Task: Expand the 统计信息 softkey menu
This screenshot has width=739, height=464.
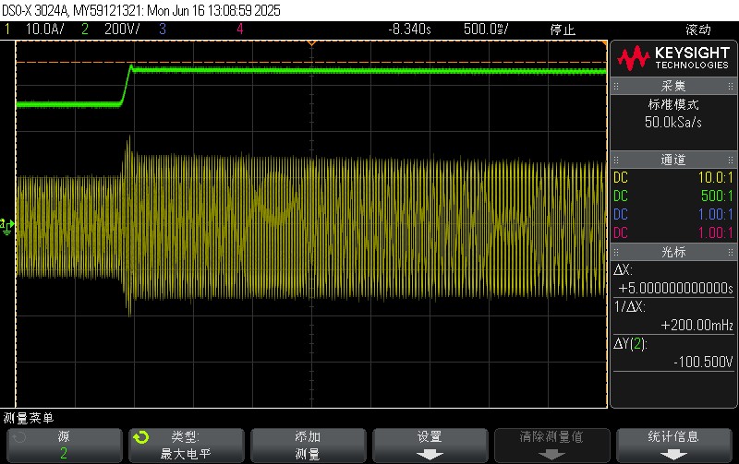Action: [673, 445]
